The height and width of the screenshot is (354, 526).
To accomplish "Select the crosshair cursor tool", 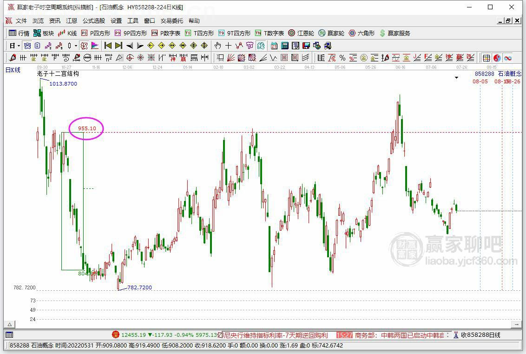I will [229, 46].
